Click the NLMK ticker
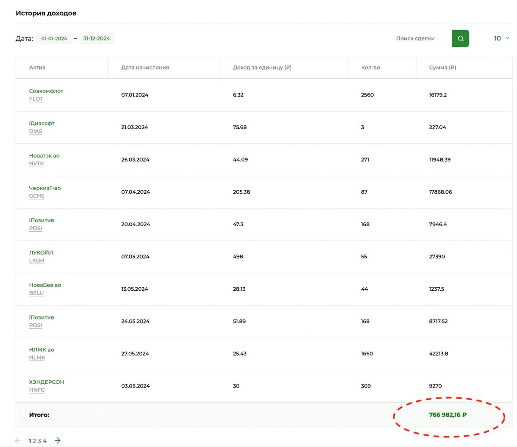This screenshot has width=517, height=447. (37, 358)
